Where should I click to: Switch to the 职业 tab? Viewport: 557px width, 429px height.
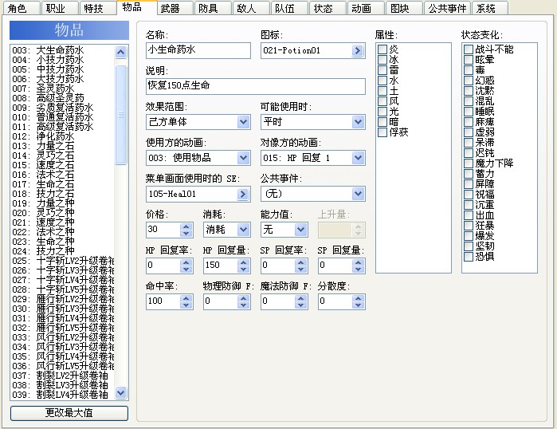tap(60, 8)
